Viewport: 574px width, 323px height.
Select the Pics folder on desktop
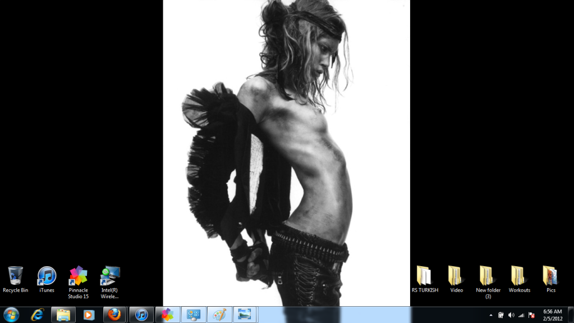[550, 276]
